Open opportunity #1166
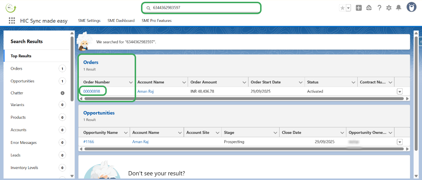The width and height of the screenshot is (422, 180). [x=89, y=142]
